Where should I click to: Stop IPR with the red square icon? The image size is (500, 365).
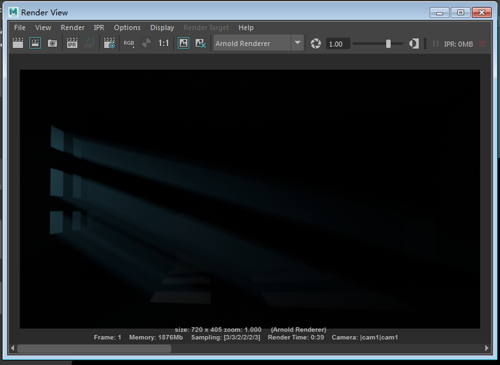pos(482,44)
